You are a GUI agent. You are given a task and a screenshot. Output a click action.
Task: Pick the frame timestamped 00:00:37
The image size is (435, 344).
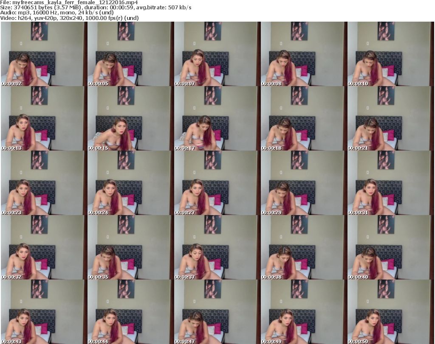[x=217, y=247]
